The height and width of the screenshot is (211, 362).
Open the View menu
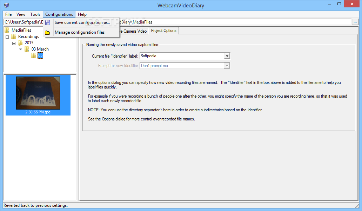point(21,14)
